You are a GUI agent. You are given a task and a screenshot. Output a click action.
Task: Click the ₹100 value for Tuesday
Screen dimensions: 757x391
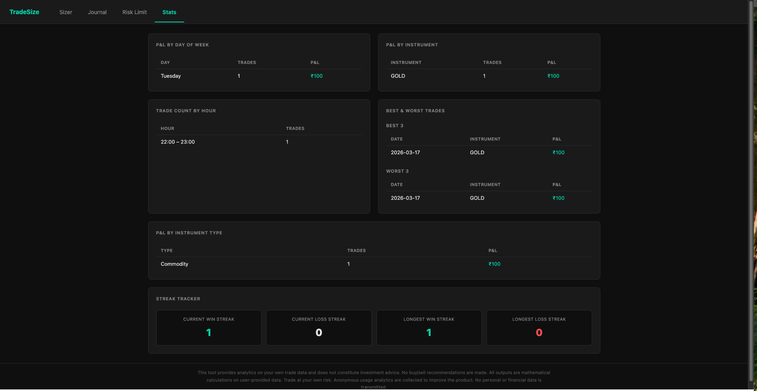pyautogui.click(x=316, y=76)
